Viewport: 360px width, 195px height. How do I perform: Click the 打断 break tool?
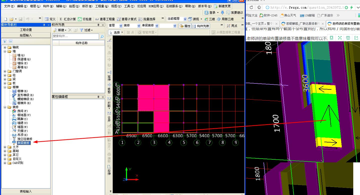pos(109,102)
